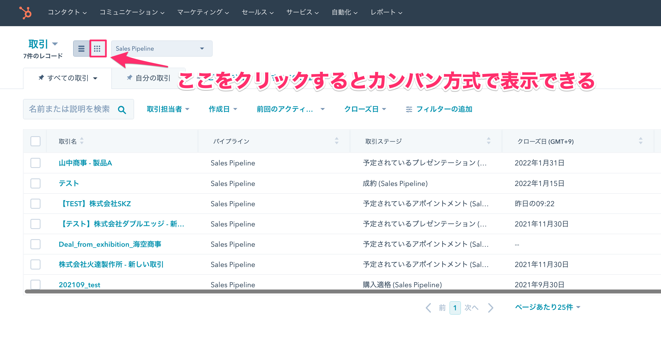
Task: Sort by パイプライン column arrows
Action: pyautogui.click(x=337, y=141)
